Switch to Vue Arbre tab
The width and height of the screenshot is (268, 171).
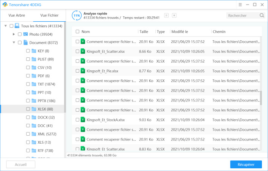coord(17,16)
